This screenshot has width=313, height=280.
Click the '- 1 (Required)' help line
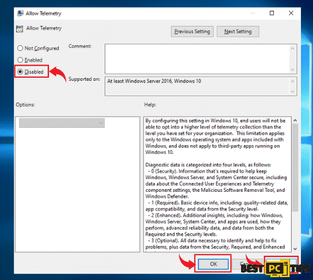pos(218,203)
